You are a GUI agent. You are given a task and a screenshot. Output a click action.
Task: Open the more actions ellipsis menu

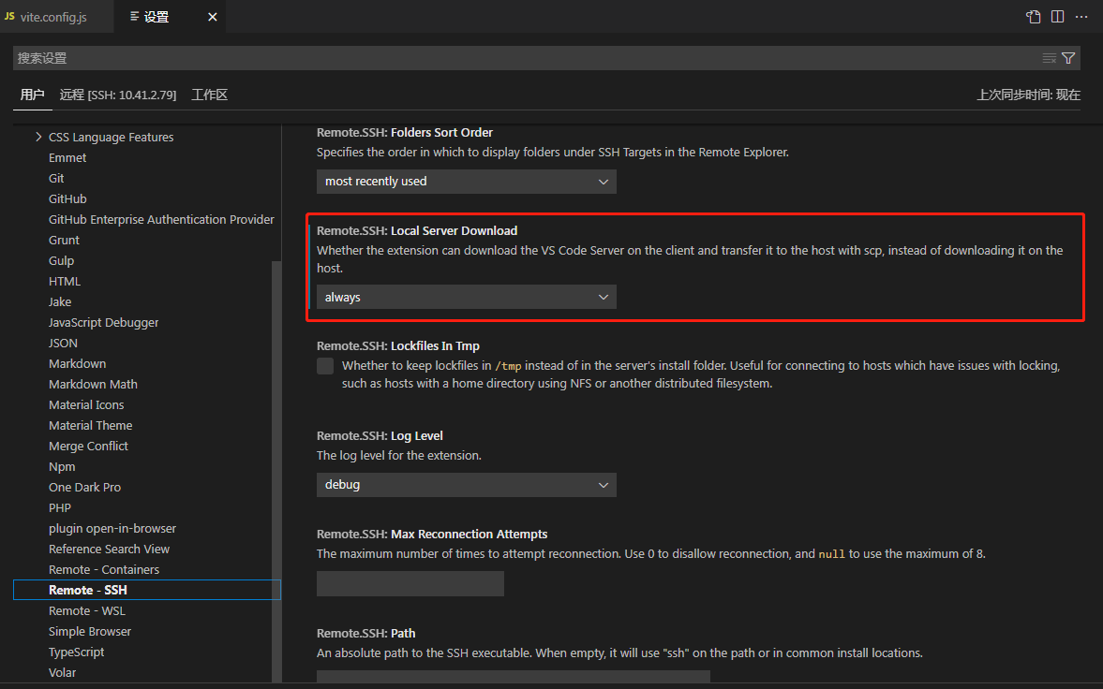[x=1081, y=16]
